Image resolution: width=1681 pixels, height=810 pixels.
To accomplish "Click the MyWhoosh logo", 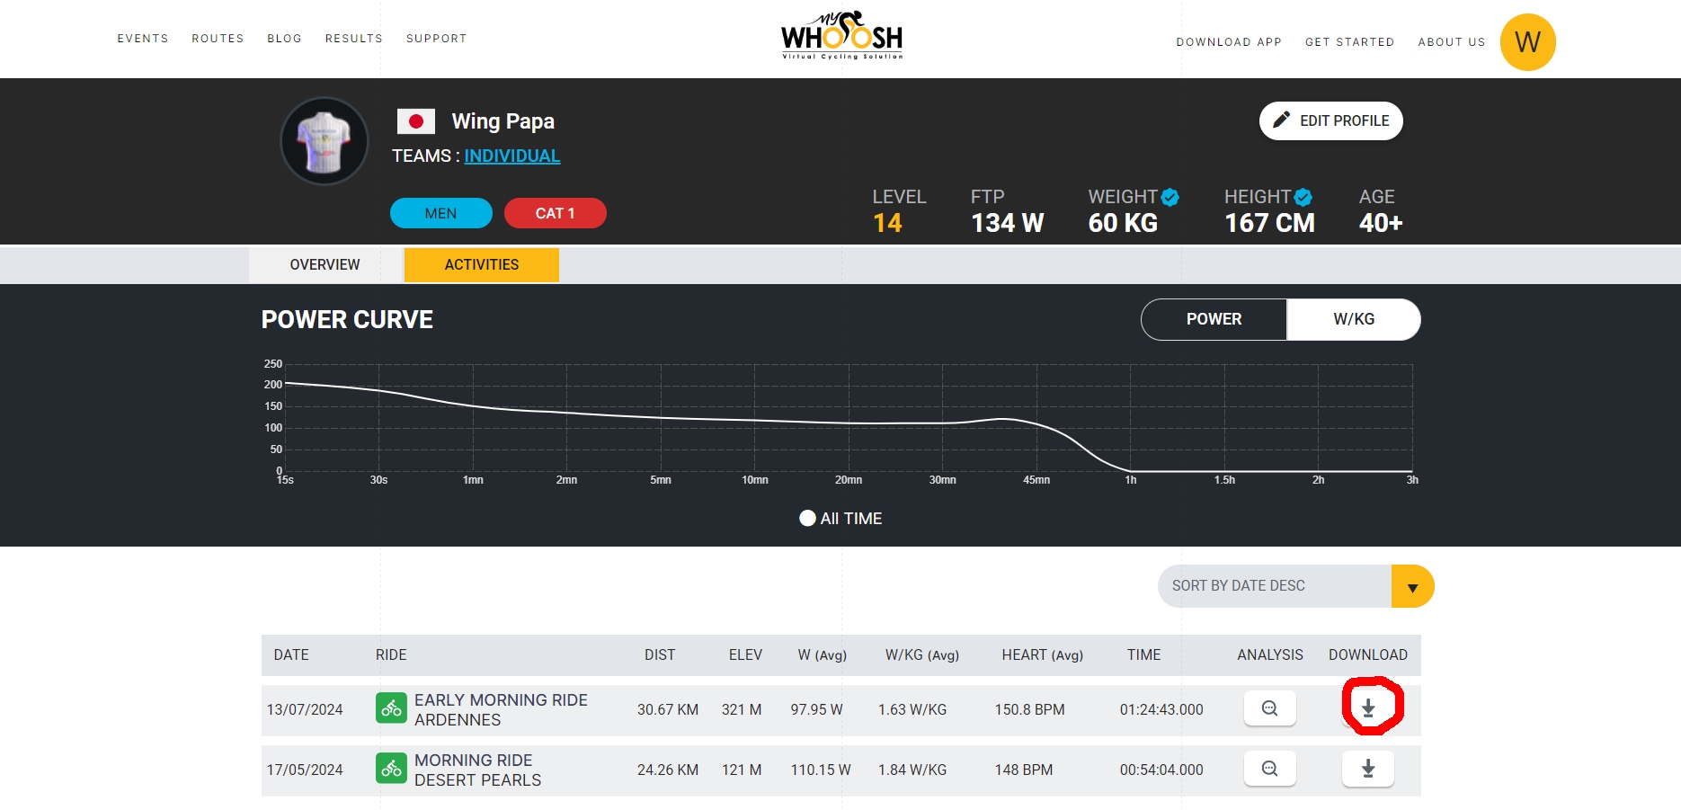I will 840,36.
